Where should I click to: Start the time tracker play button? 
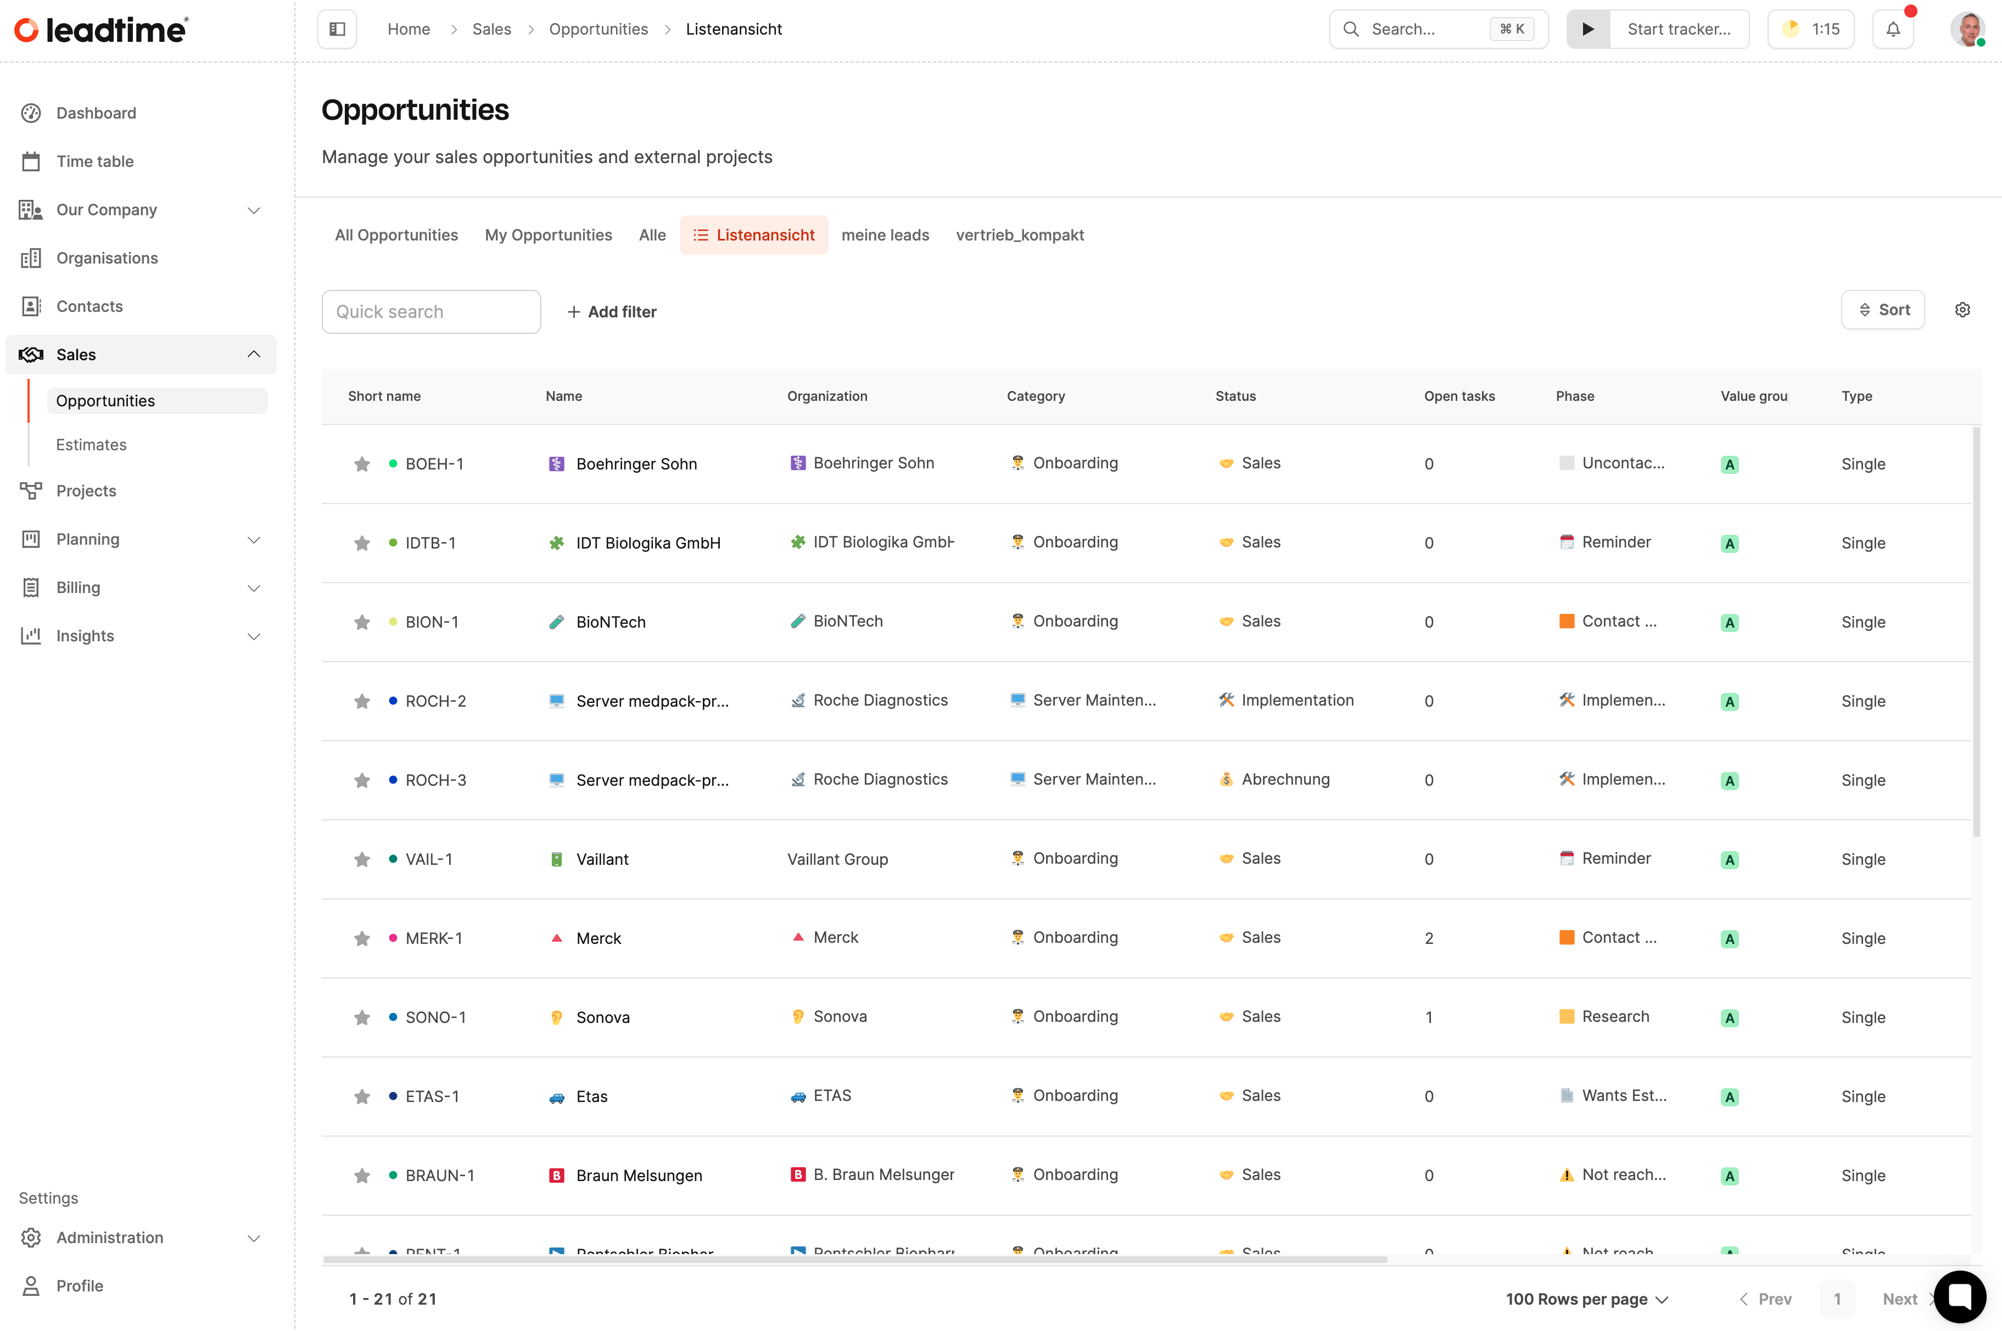1588,29
